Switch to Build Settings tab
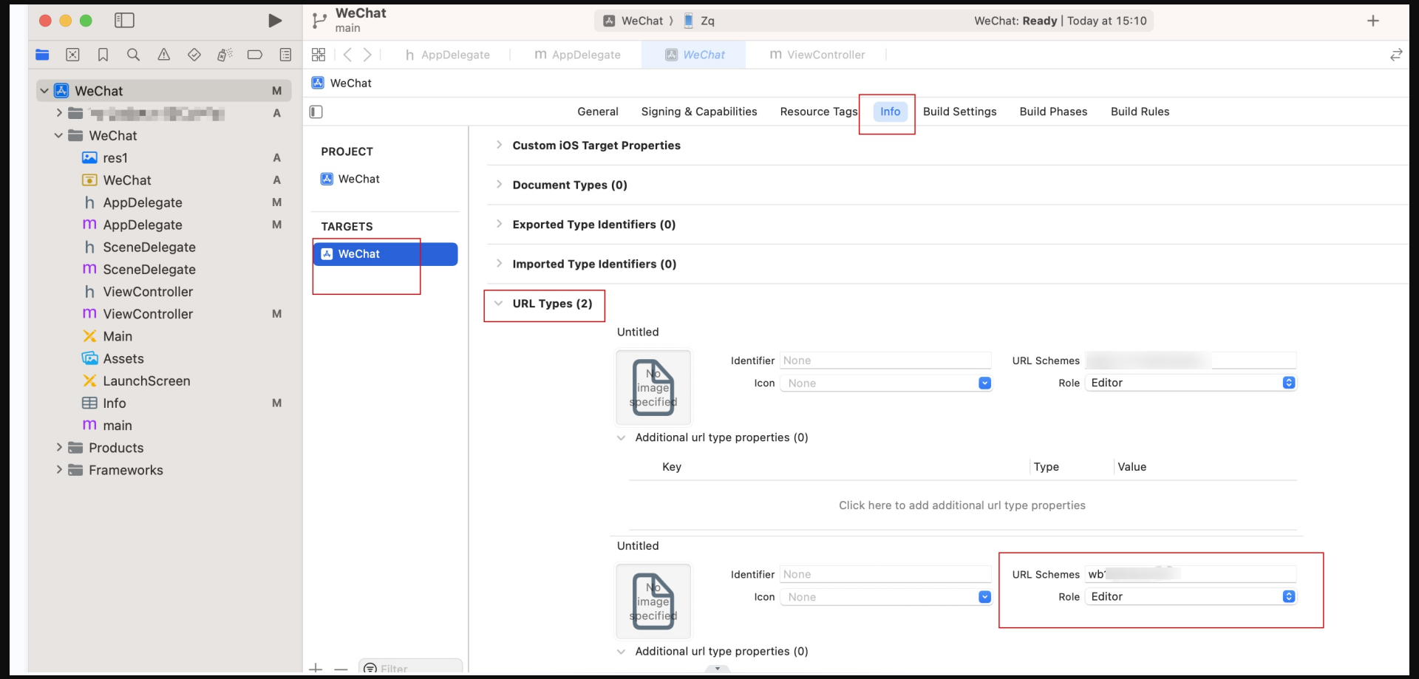 coord(959,112)
